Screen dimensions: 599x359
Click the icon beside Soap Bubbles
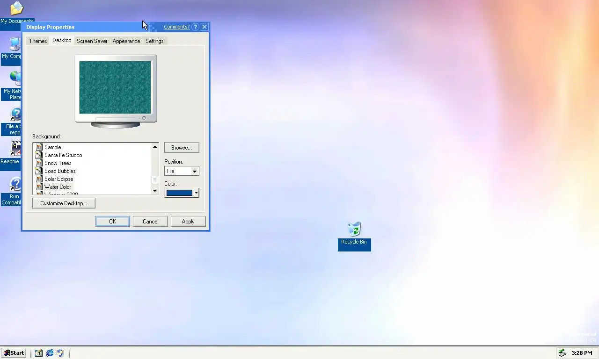(39, 171)
